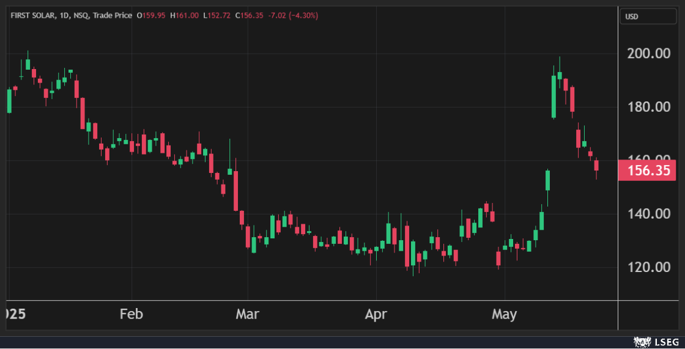
Task: Click the tall green candlestick peaking near 192
Action: pos(554,94)
